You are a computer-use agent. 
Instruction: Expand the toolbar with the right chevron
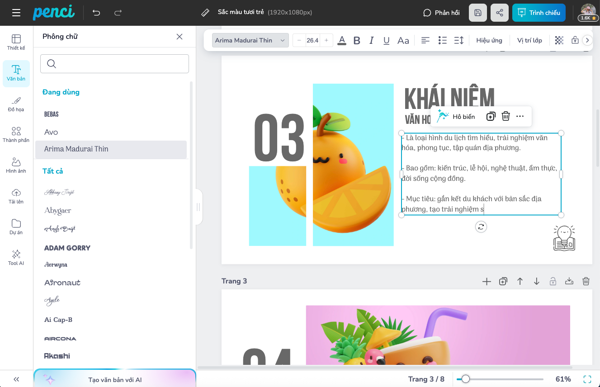(587, 40)
